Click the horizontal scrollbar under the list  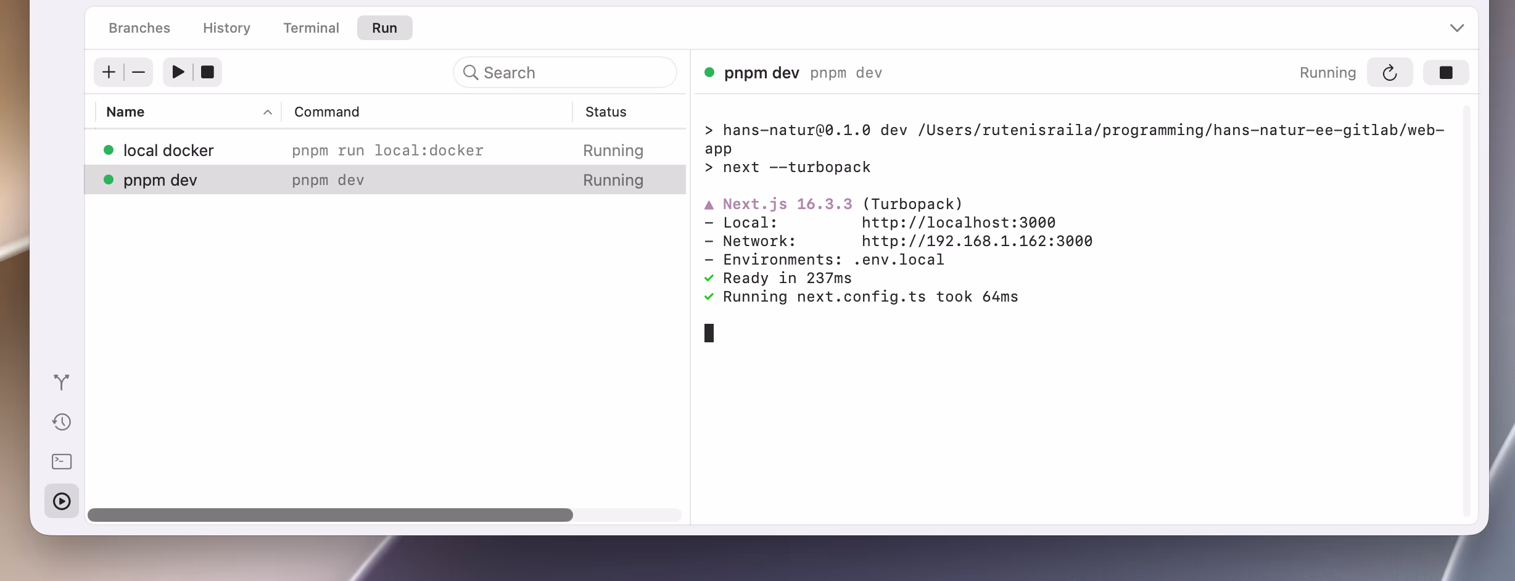tap(330, 515)
